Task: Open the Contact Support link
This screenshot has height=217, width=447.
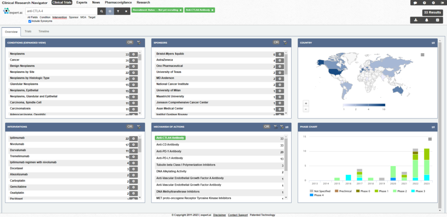Action: [x=238, y=215]
